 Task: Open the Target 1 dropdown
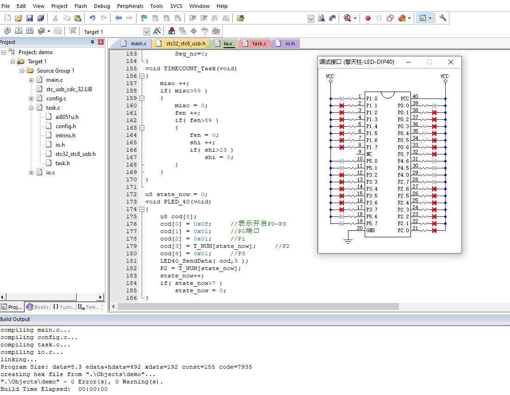pyautogui.click(x=146, y=31)
